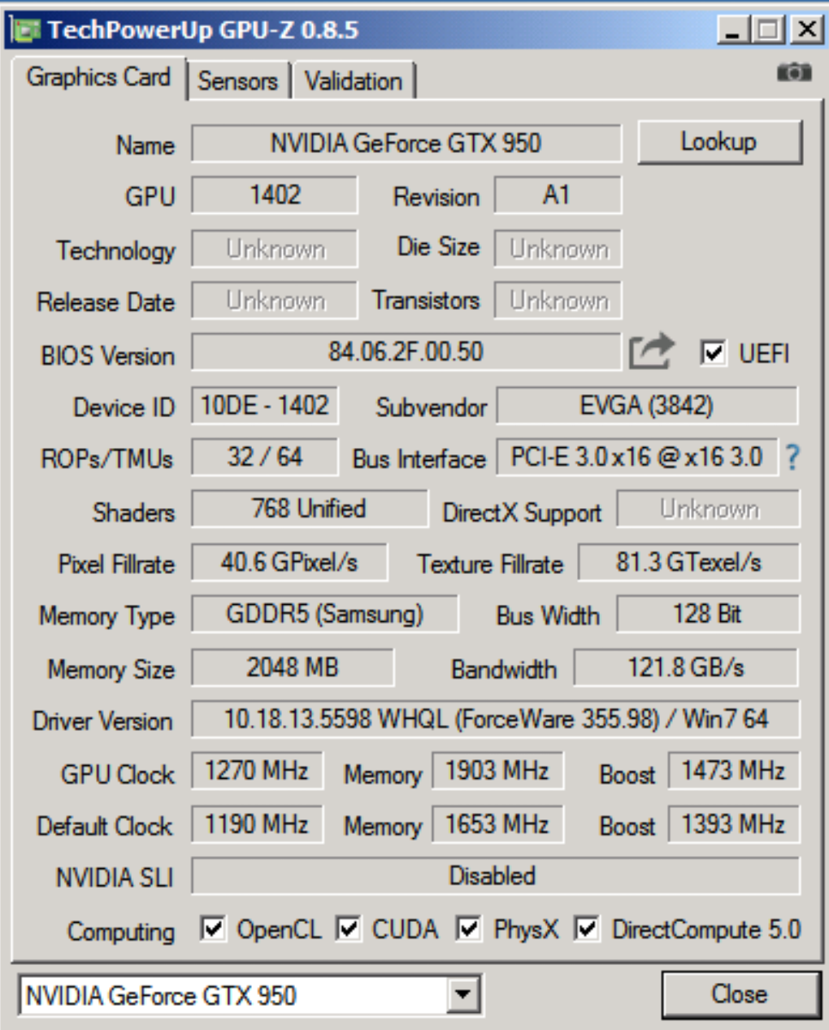The width and height of the screenshot is (829, 1030).
Task: Toggle the PhysX checkbox
Action: point(468,928)
